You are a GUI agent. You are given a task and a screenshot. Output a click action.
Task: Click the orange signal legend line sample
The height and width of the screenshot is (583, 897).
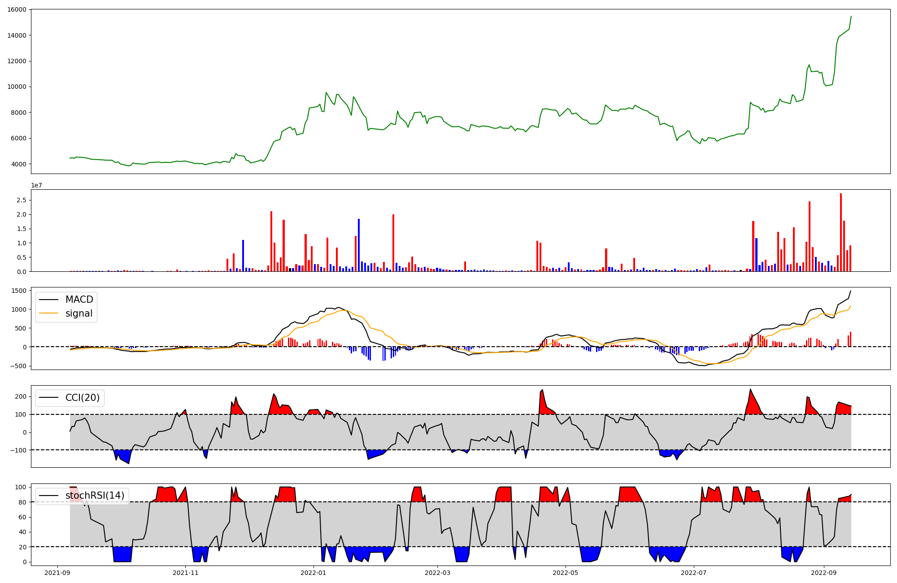pos(49,313)
